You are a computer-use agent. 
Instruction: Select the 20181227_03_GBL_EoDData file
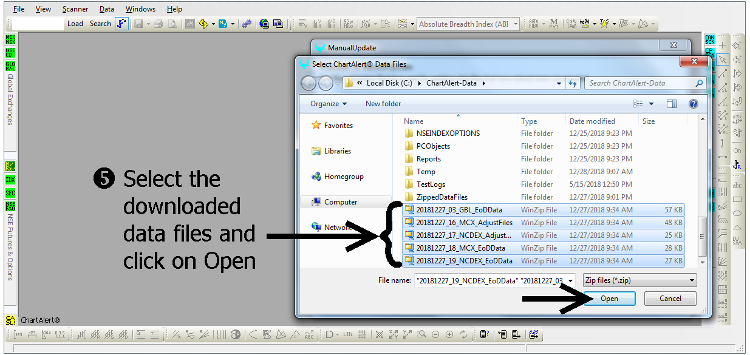pyautogui.click(x=544, y=210)
